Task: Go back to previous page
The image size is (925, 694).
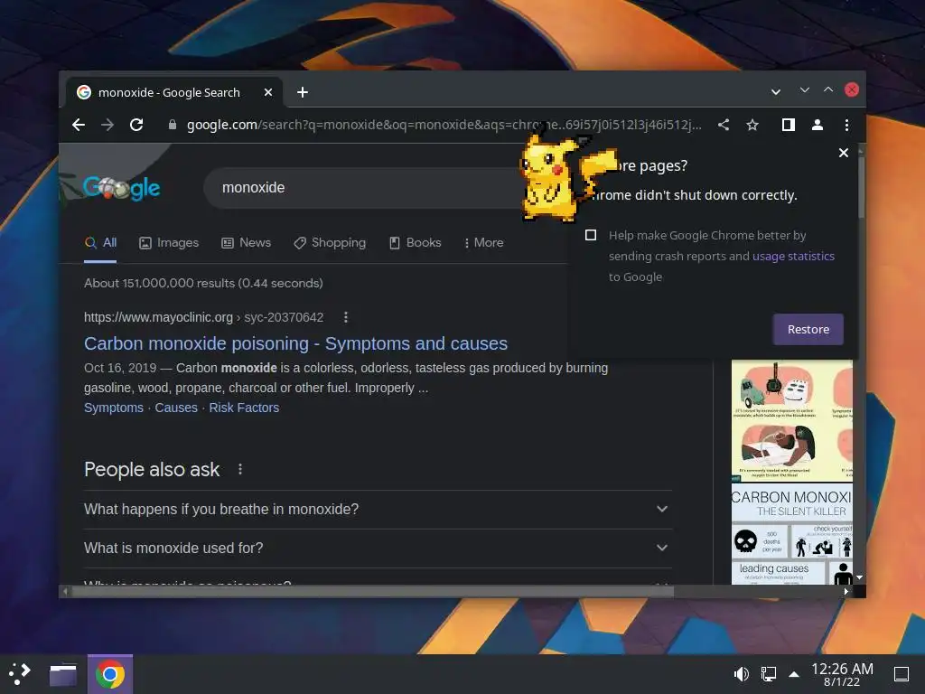Action: (x=79, y=125)
